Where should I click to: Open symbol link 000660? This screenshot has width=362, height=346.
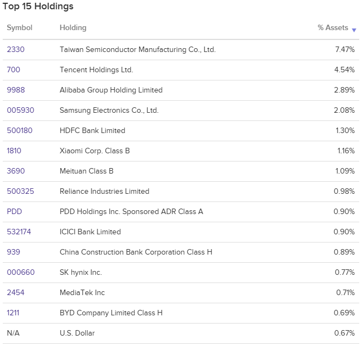pyautogui.click(x=21, y=272)
